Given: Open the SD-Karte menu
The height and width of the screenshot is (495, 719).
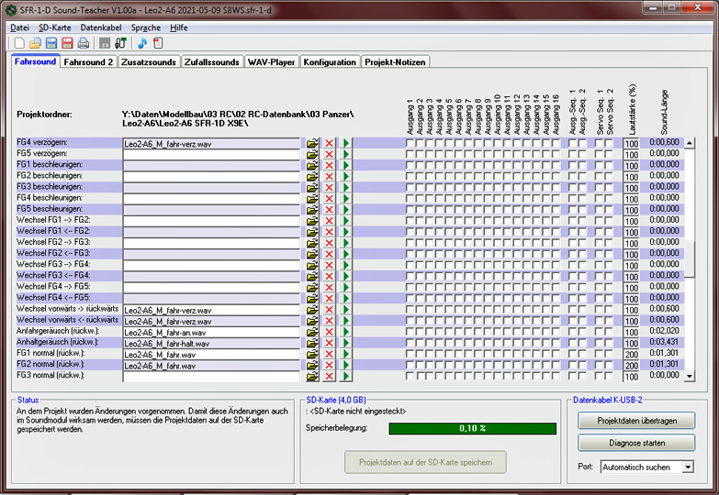Looking at the screenshot, I should (x=55, y=27).
